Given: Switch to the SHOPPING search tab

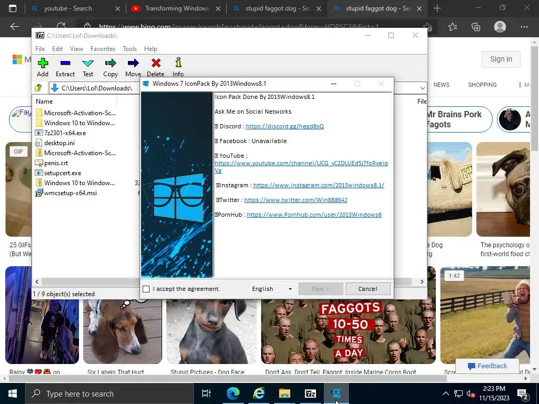Looking at the screenshot, I should coord(482,85).
